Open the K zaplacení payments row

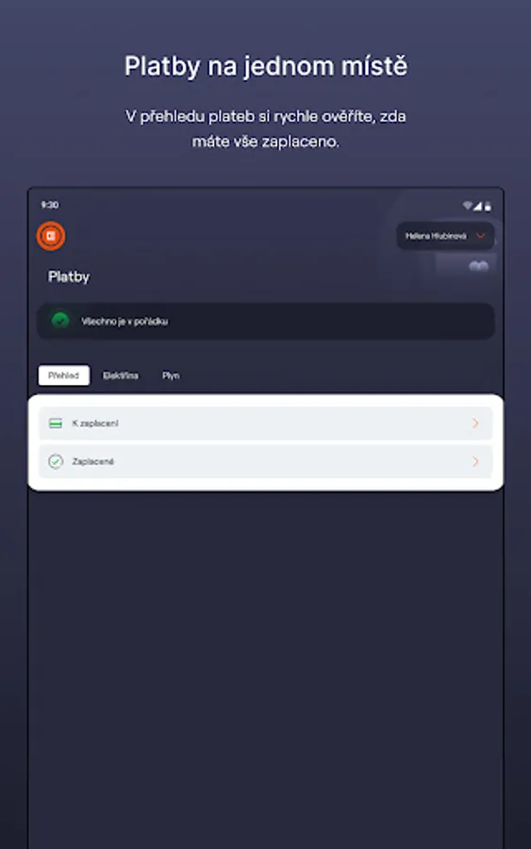click(x=265, y=423)
